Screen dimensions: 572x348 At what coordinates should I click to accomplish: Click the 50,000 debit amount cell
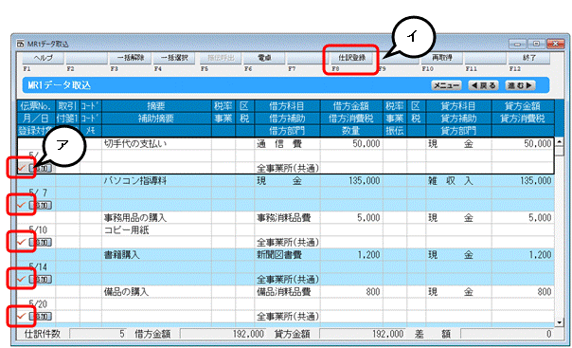351,143
